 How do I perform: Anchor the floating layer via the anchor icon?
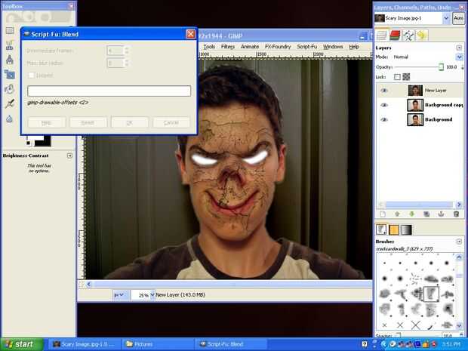(441, 214)
